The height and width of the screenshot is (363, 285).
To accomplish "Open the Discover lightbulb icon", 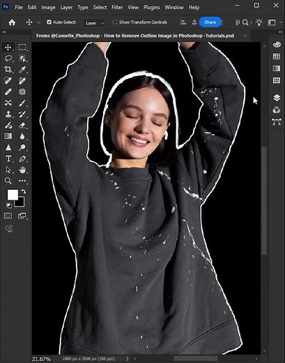I will [x=259, y=22].
